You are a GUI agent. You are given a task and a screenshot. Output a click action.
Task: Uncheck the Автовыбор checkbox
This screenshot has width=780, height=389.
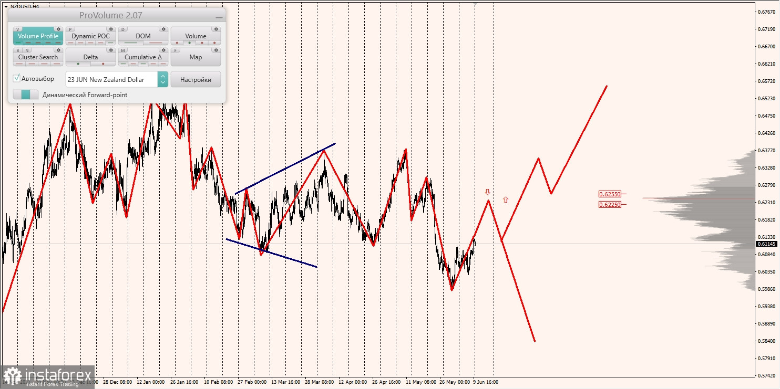click(x=17, y=78)
